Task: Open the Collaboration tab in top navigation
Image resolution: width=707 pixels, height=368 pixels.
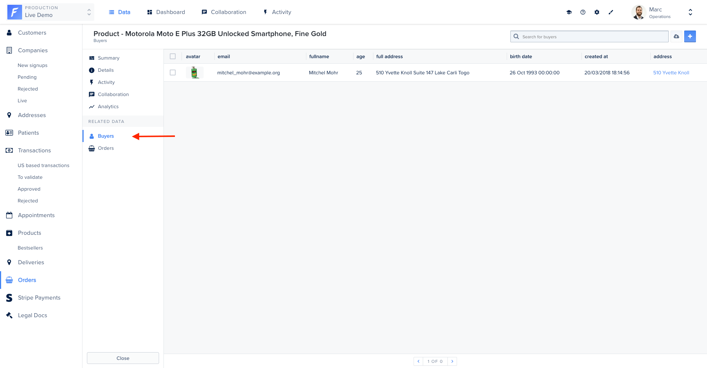Action: point(224,12)
